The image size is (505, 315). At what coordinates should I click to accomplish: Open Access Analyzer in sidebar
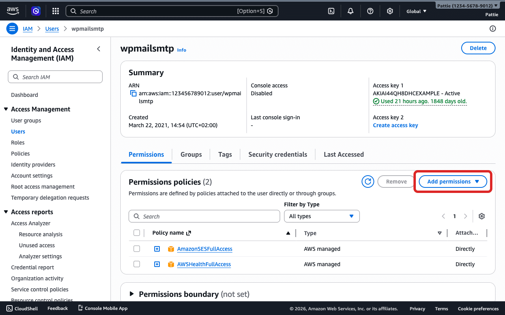tap(31, 223)
